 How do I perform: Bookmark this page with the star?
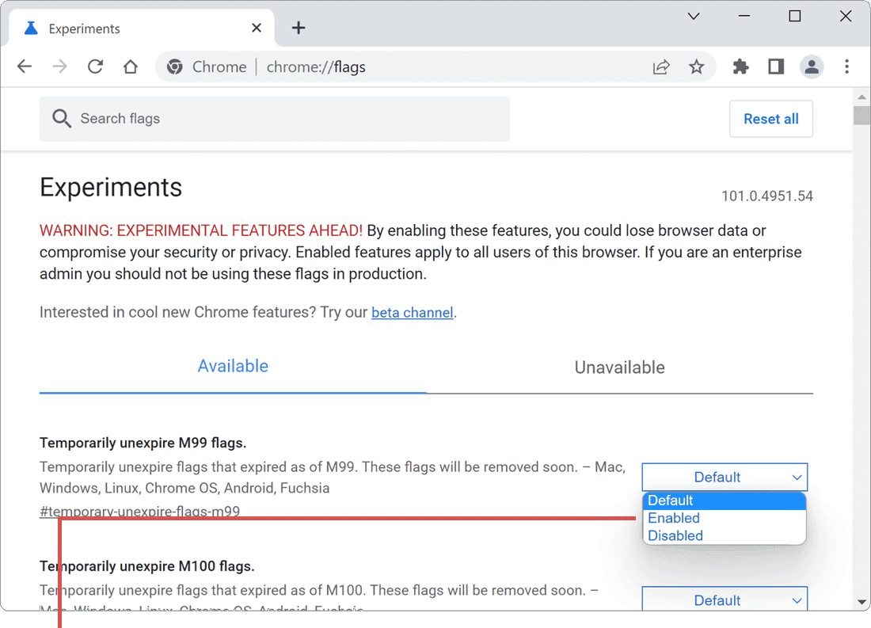point(696,67)
